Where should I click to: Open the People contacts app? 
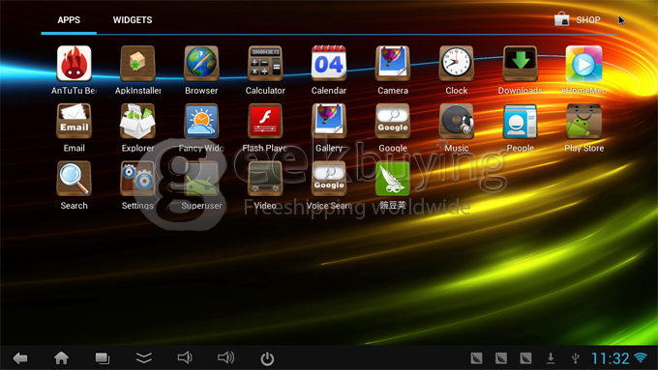(521, 121)
